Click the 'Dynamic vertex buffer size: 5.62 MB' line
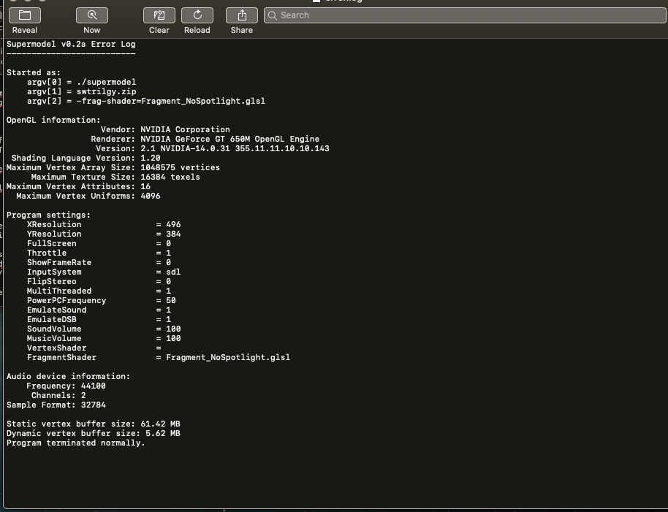 point(94,433)
